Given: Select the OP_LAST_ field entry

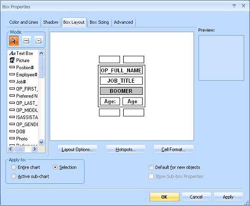Looking at the screenshot, I should 23,103.
